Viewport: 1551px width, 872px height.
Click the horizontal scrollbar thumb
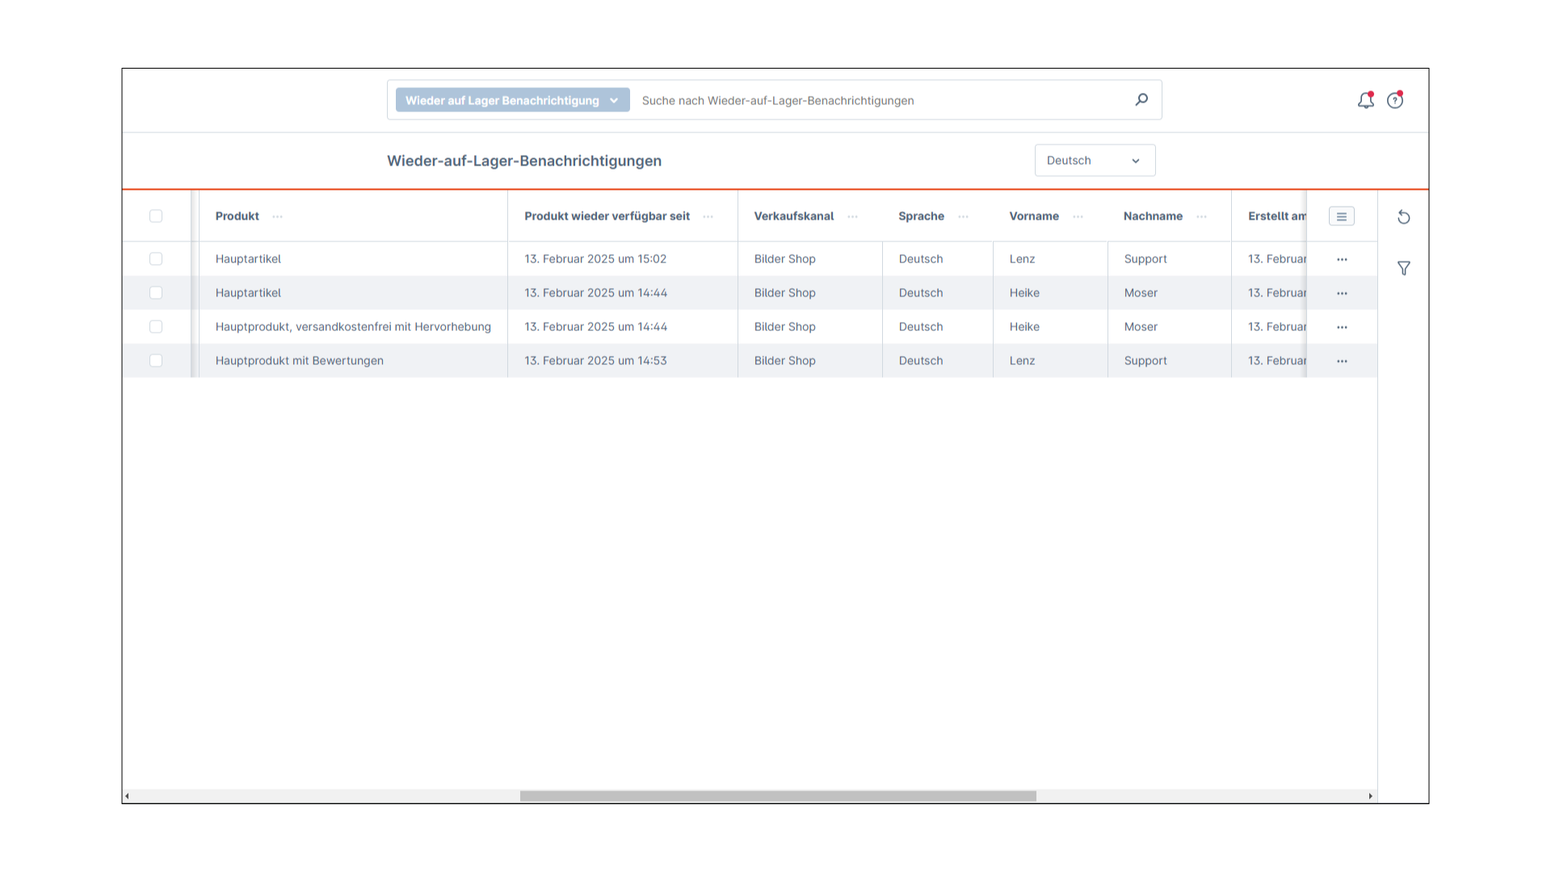coord(778,796)
